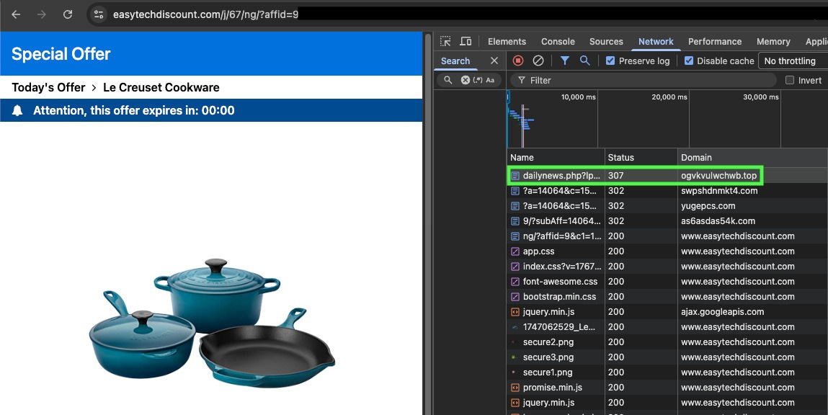Click the browser back arrow
The height and width of the screenshot is (415, 828).
16,14
